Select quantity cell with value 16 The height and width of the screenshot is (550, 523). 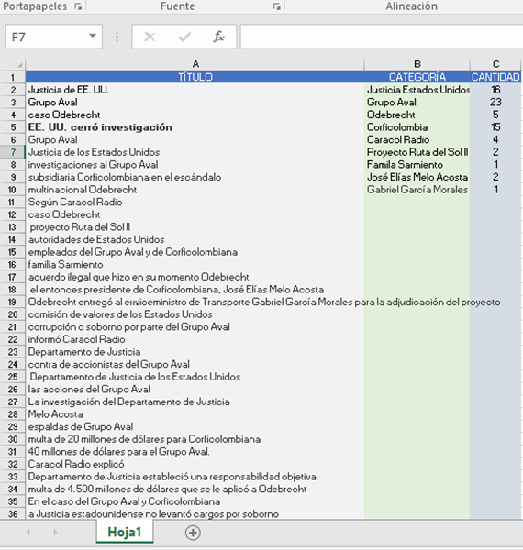(495, 90)
